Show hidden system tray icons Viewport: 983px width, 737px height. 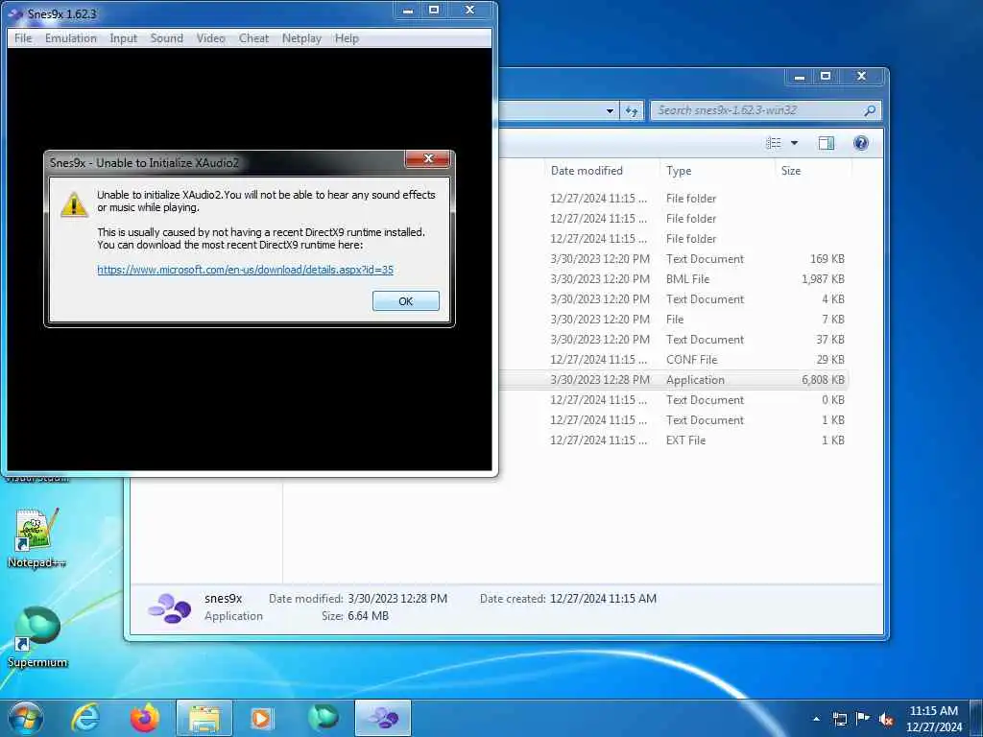click(x=816, y=719)
